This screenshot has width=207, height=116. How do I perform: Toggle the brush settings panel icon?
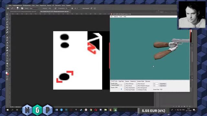click(22, 8)
